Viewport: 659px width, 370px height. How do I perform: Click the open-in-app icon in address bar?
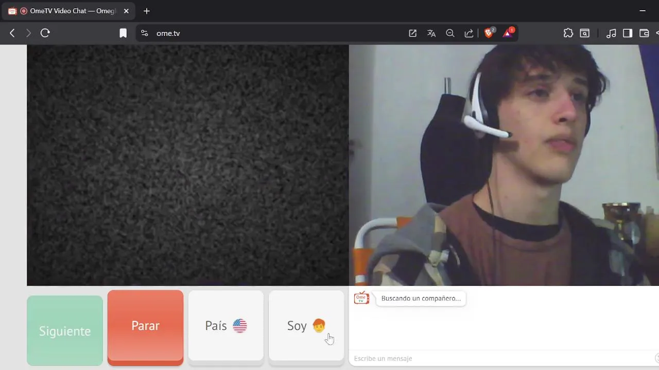click(x=412, y=33)
